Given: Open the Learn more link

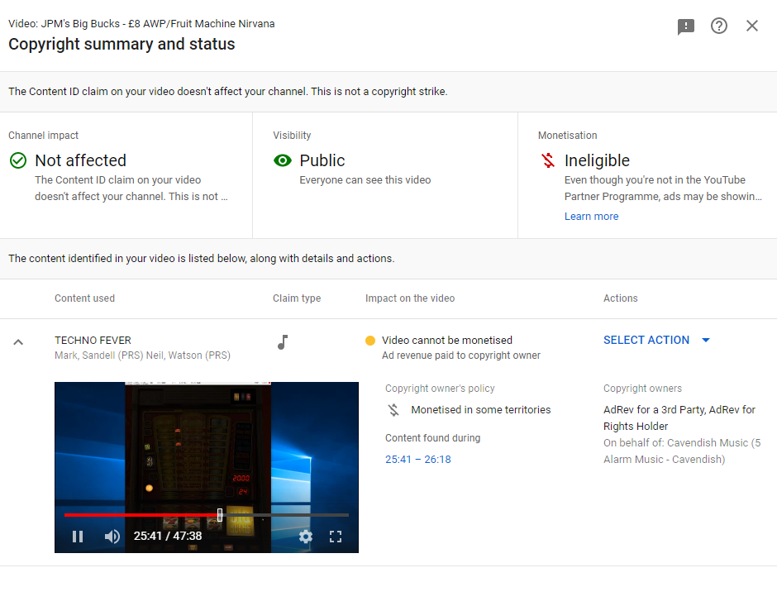Looking at the screenshot, I should click(x=591, y=217).
